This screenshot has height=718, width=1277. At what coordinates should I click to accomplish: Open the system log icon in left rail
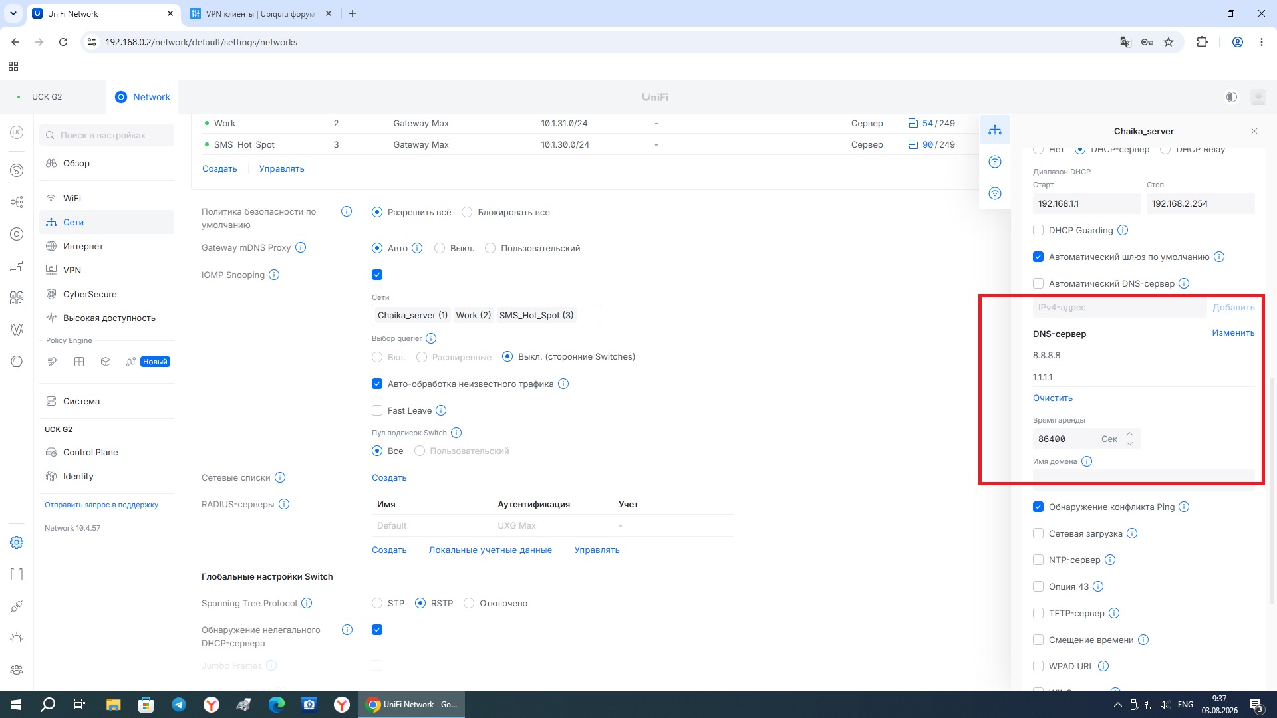tap(17, 574)
